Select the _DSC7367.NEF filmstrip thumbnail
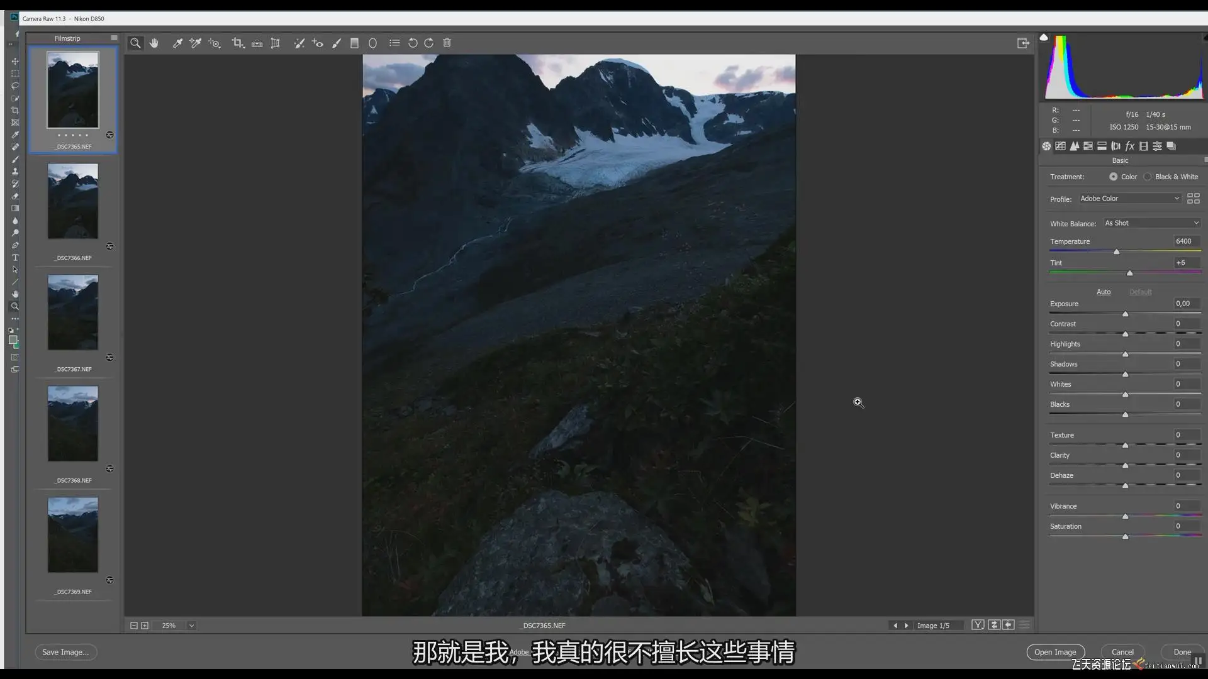This screenshot has width=1208, height=679. tap(73, 312)
